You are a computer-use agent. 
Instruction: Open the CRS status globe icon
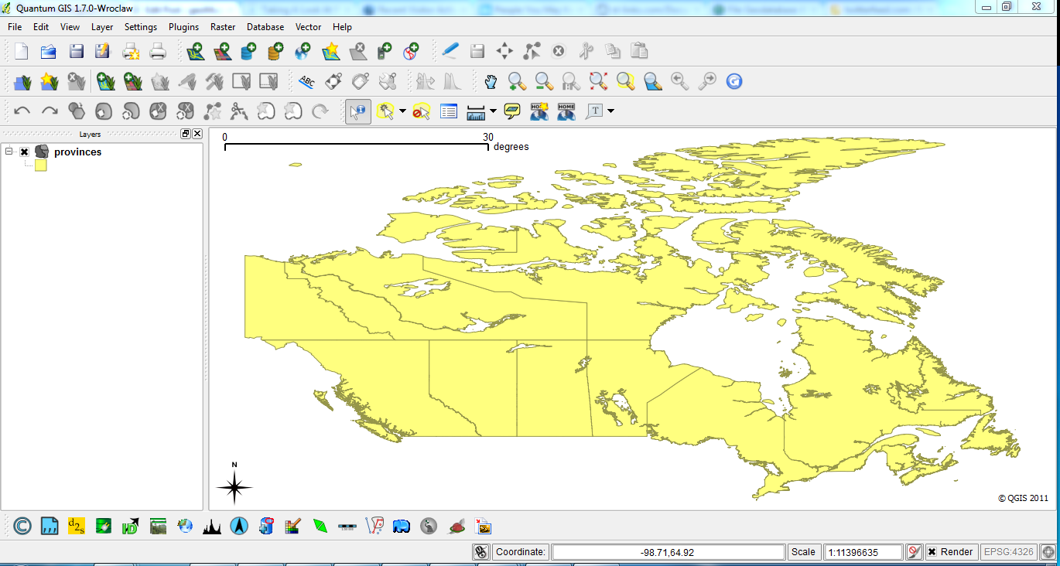tap(1048, 552)
